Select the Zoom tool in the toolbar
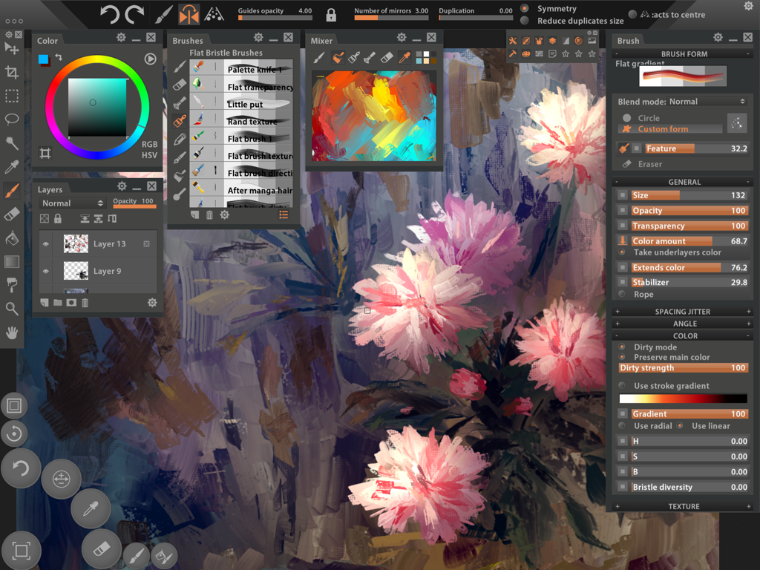The image size is (760, 570). (x=12, y=308)
